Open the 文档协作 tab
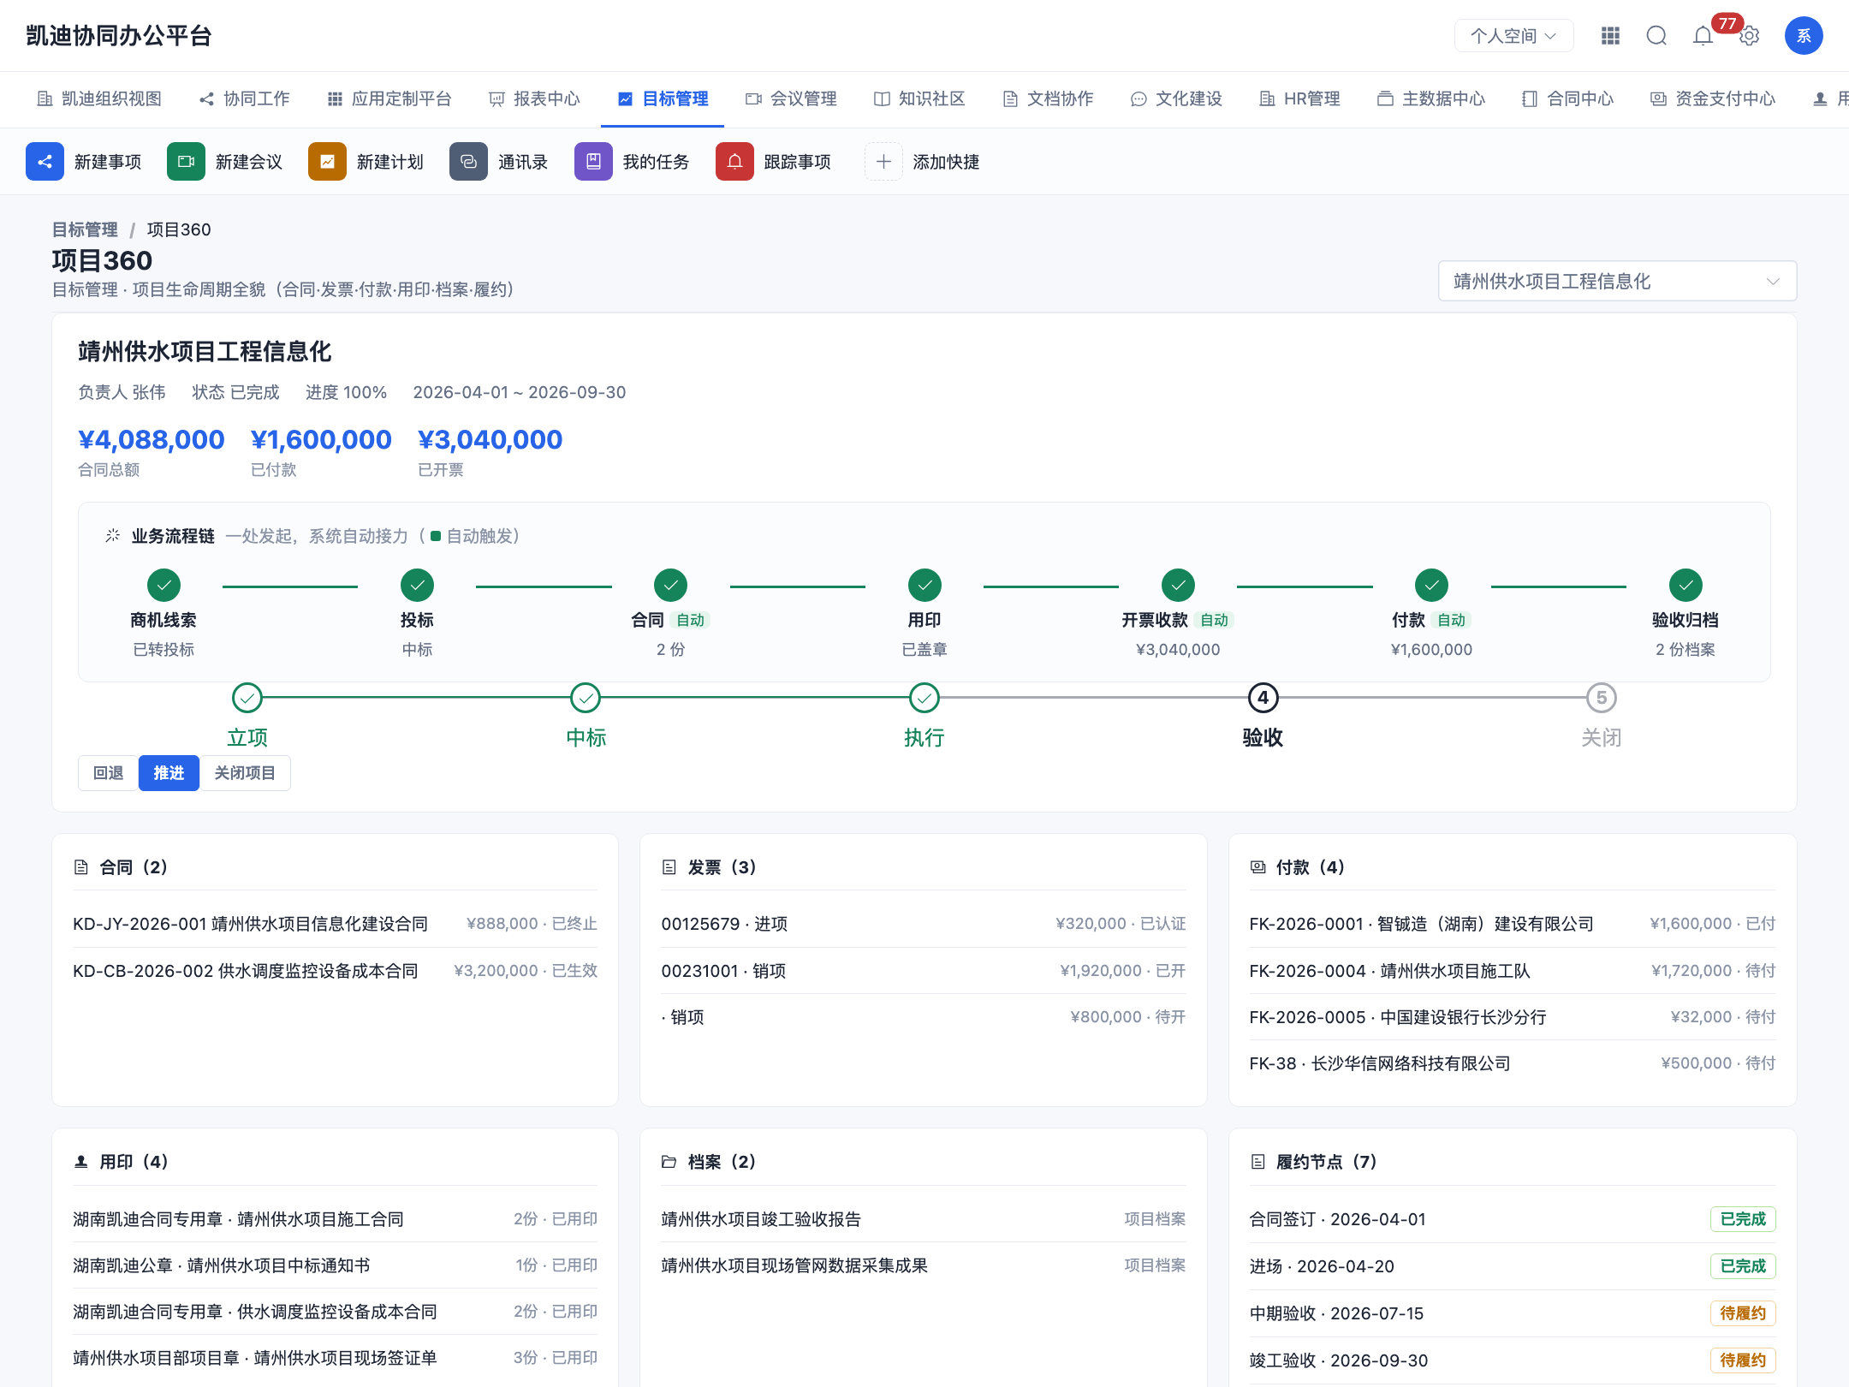The height and width of the screenshot is (1387, 1849). click(1049, 99)
